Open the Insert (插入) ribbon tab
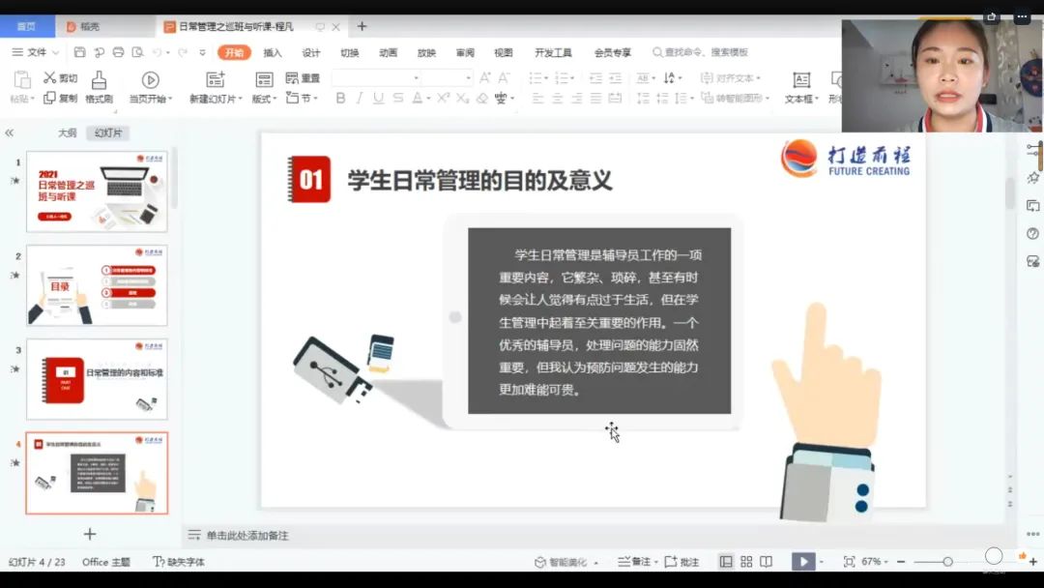The height and width of the screenshot is (588, 1044). (273, 52)
